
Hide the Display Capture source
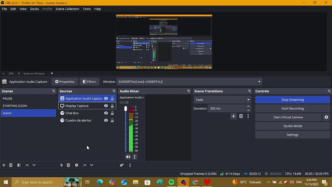[106, 106]
